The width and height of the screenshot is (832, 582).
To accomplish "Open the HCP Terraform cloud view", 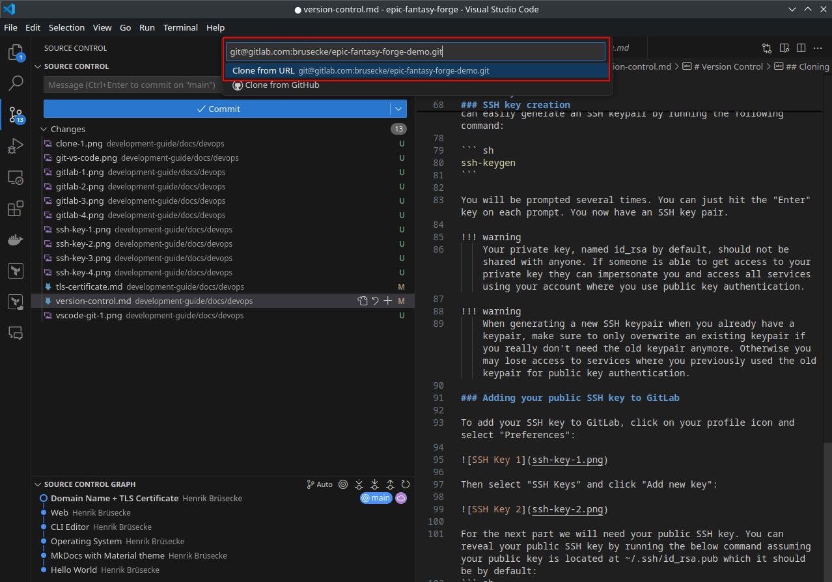I will point(16,302).
